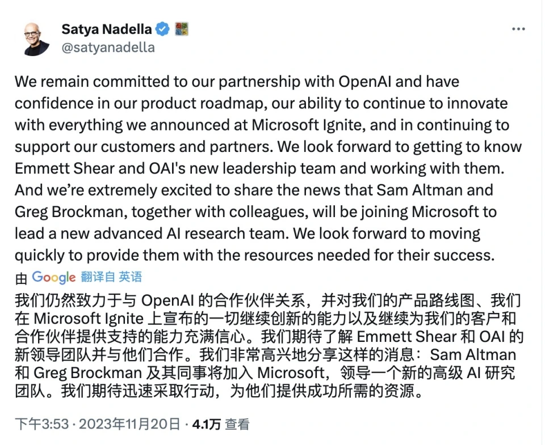The width and height of the screenshot is (545, 445).
Task: Click the "翻译自 英语" translation link
Action: pos(111,277)
